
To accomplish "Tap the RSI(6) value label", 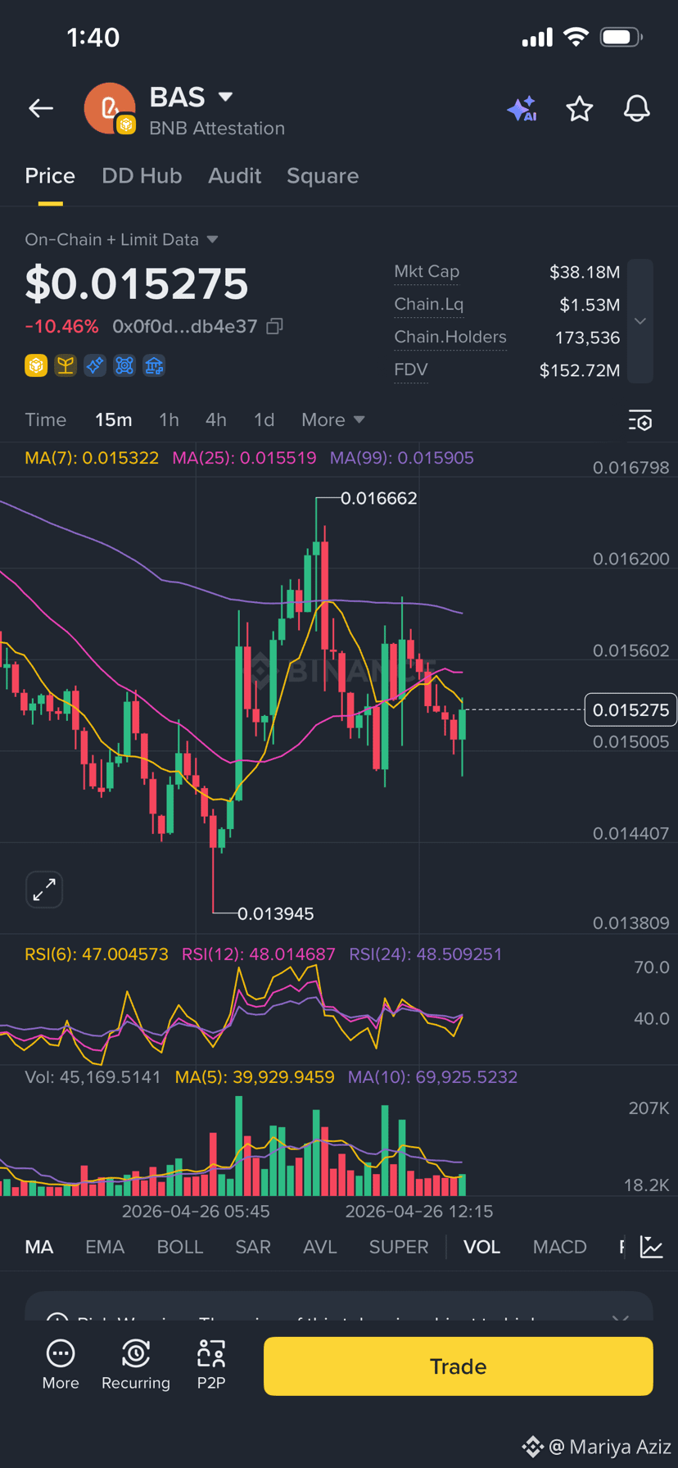I will [x=97, y=954].
